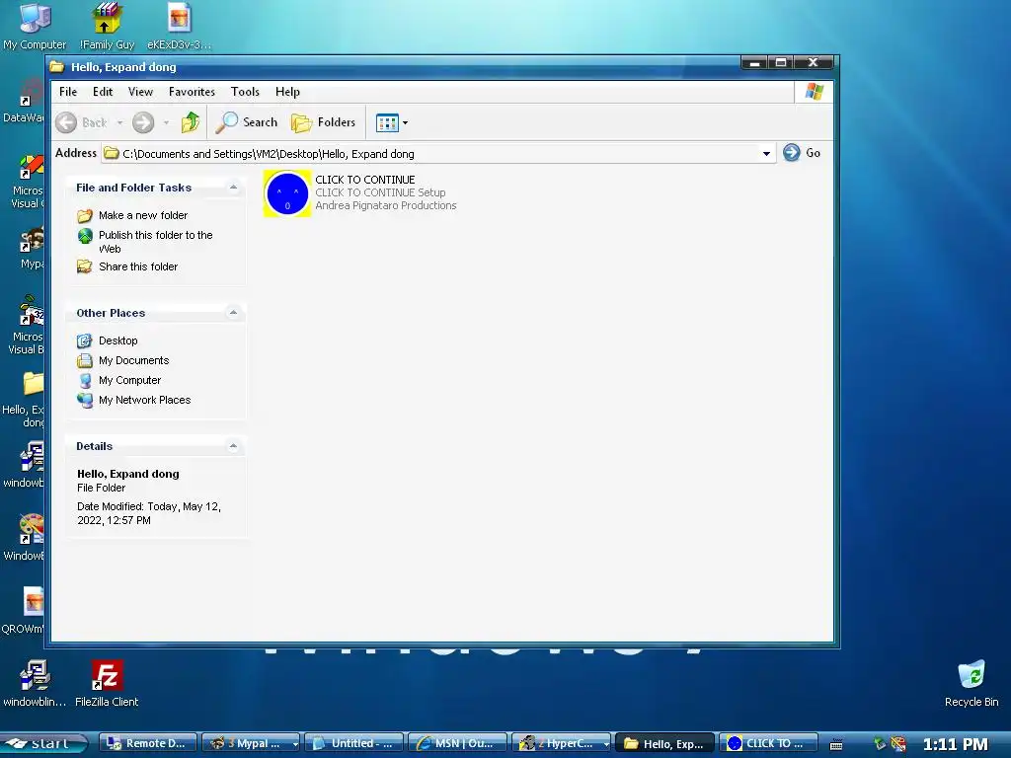Go to Desktop in Other Places
1011x758 pixels.
click(107, 341)
